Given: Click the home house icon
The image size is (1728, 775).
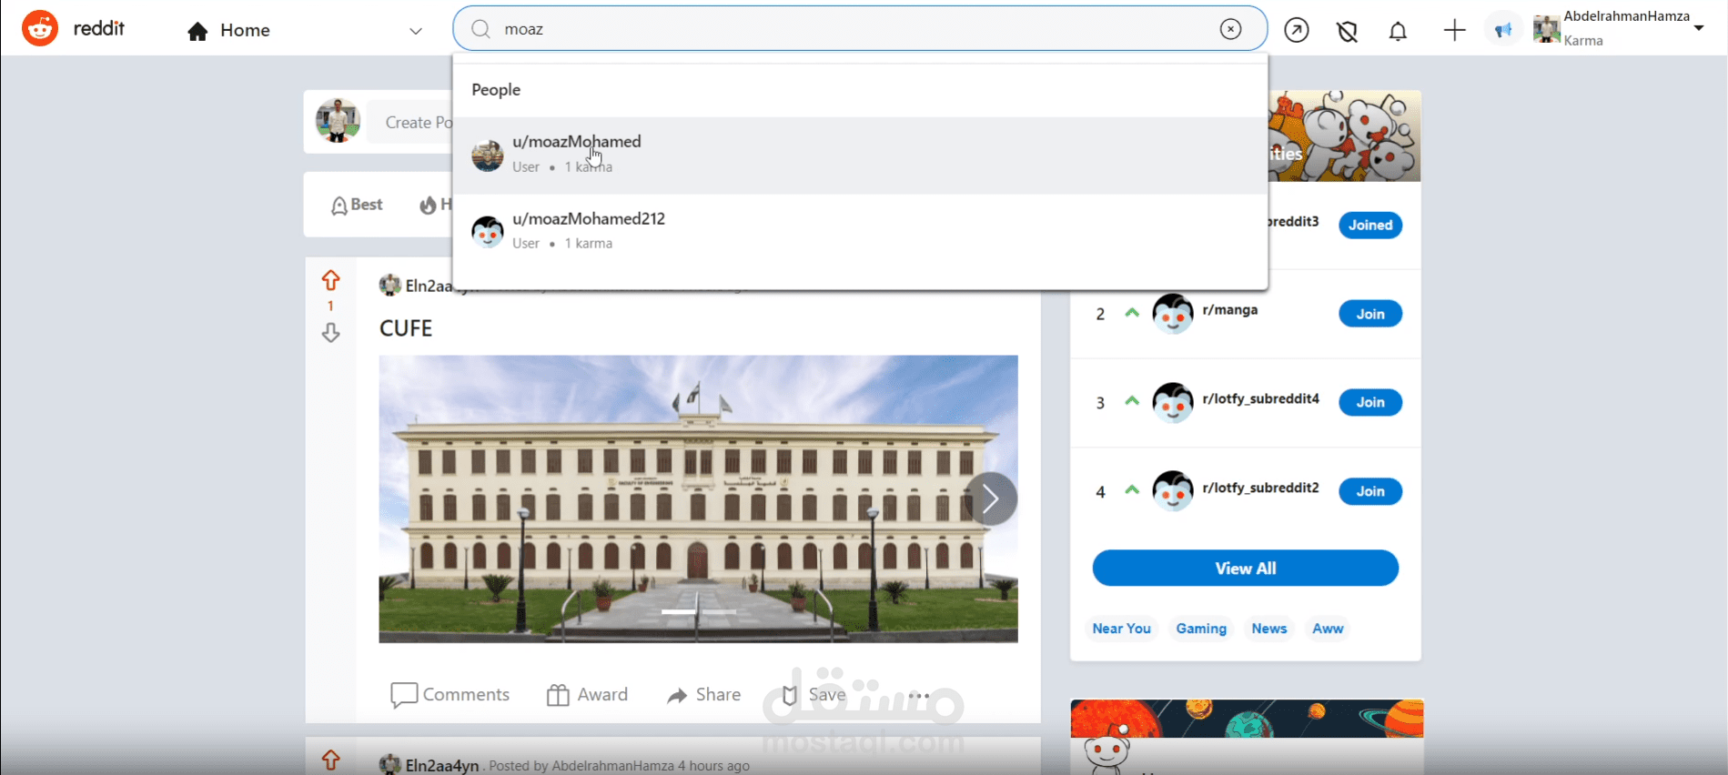Looking at the screenshot, I should point(197,31).
